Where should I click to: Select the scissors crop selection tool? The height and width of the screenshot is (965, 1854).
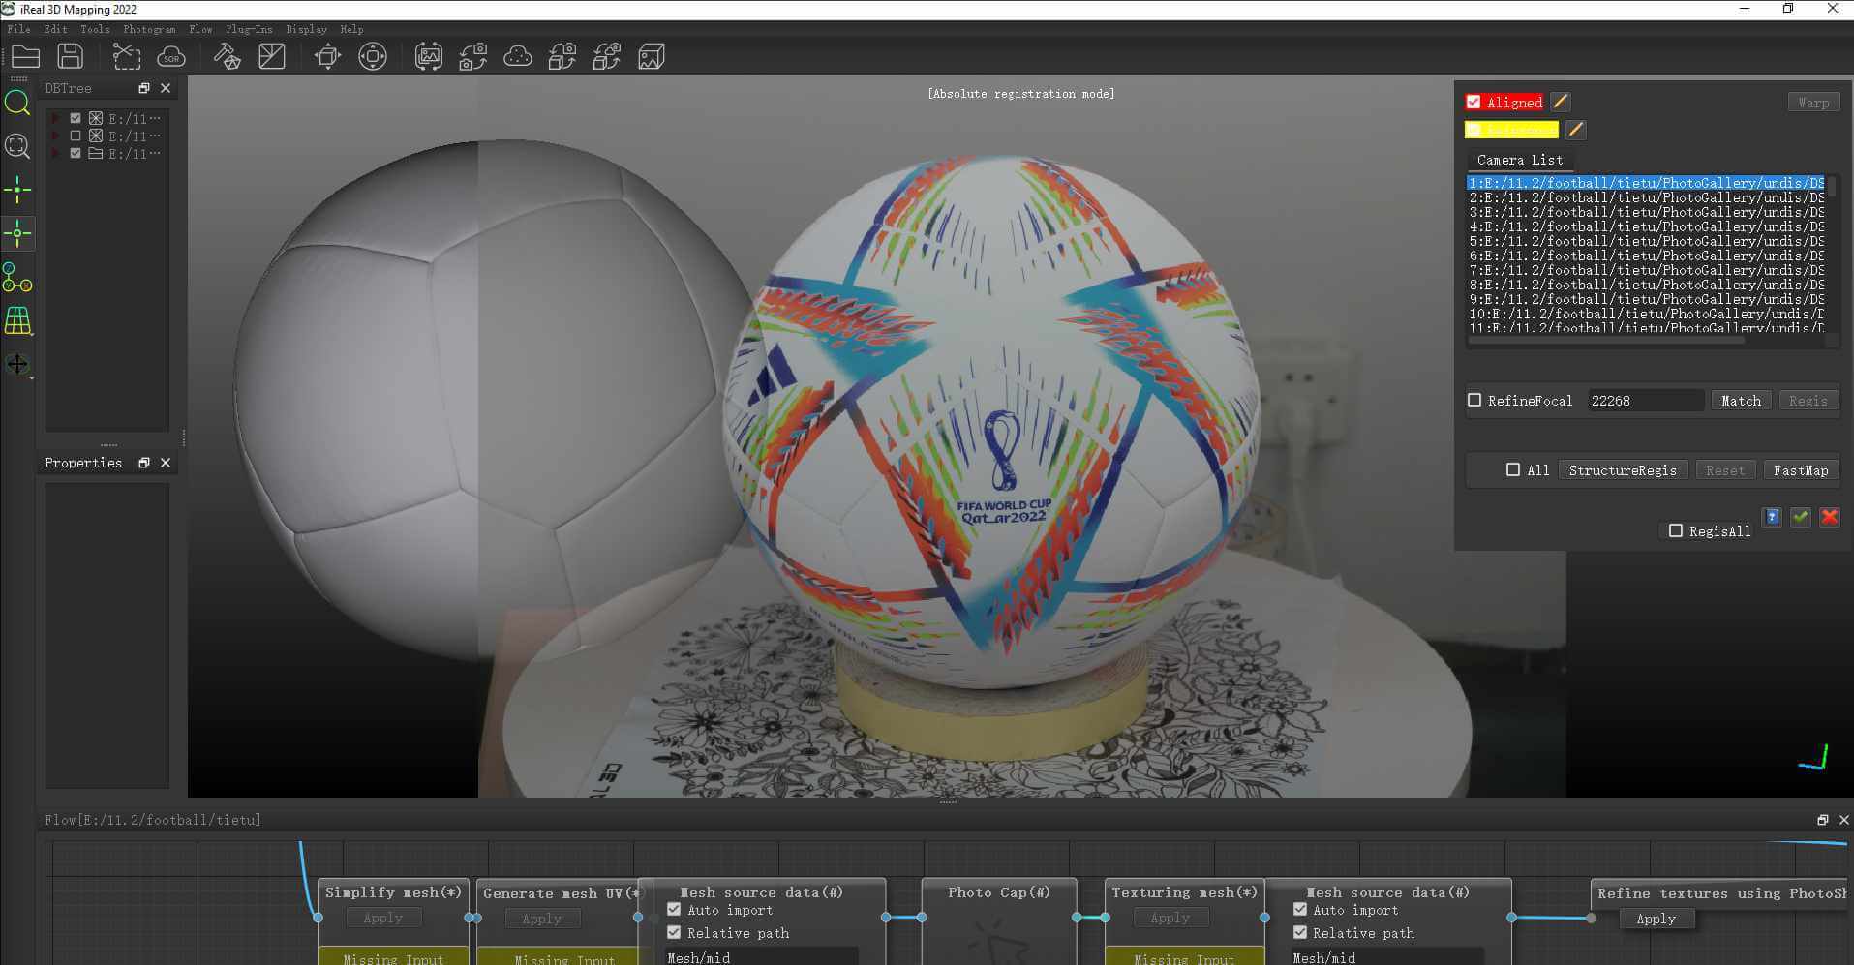click(x=126, y=56)
